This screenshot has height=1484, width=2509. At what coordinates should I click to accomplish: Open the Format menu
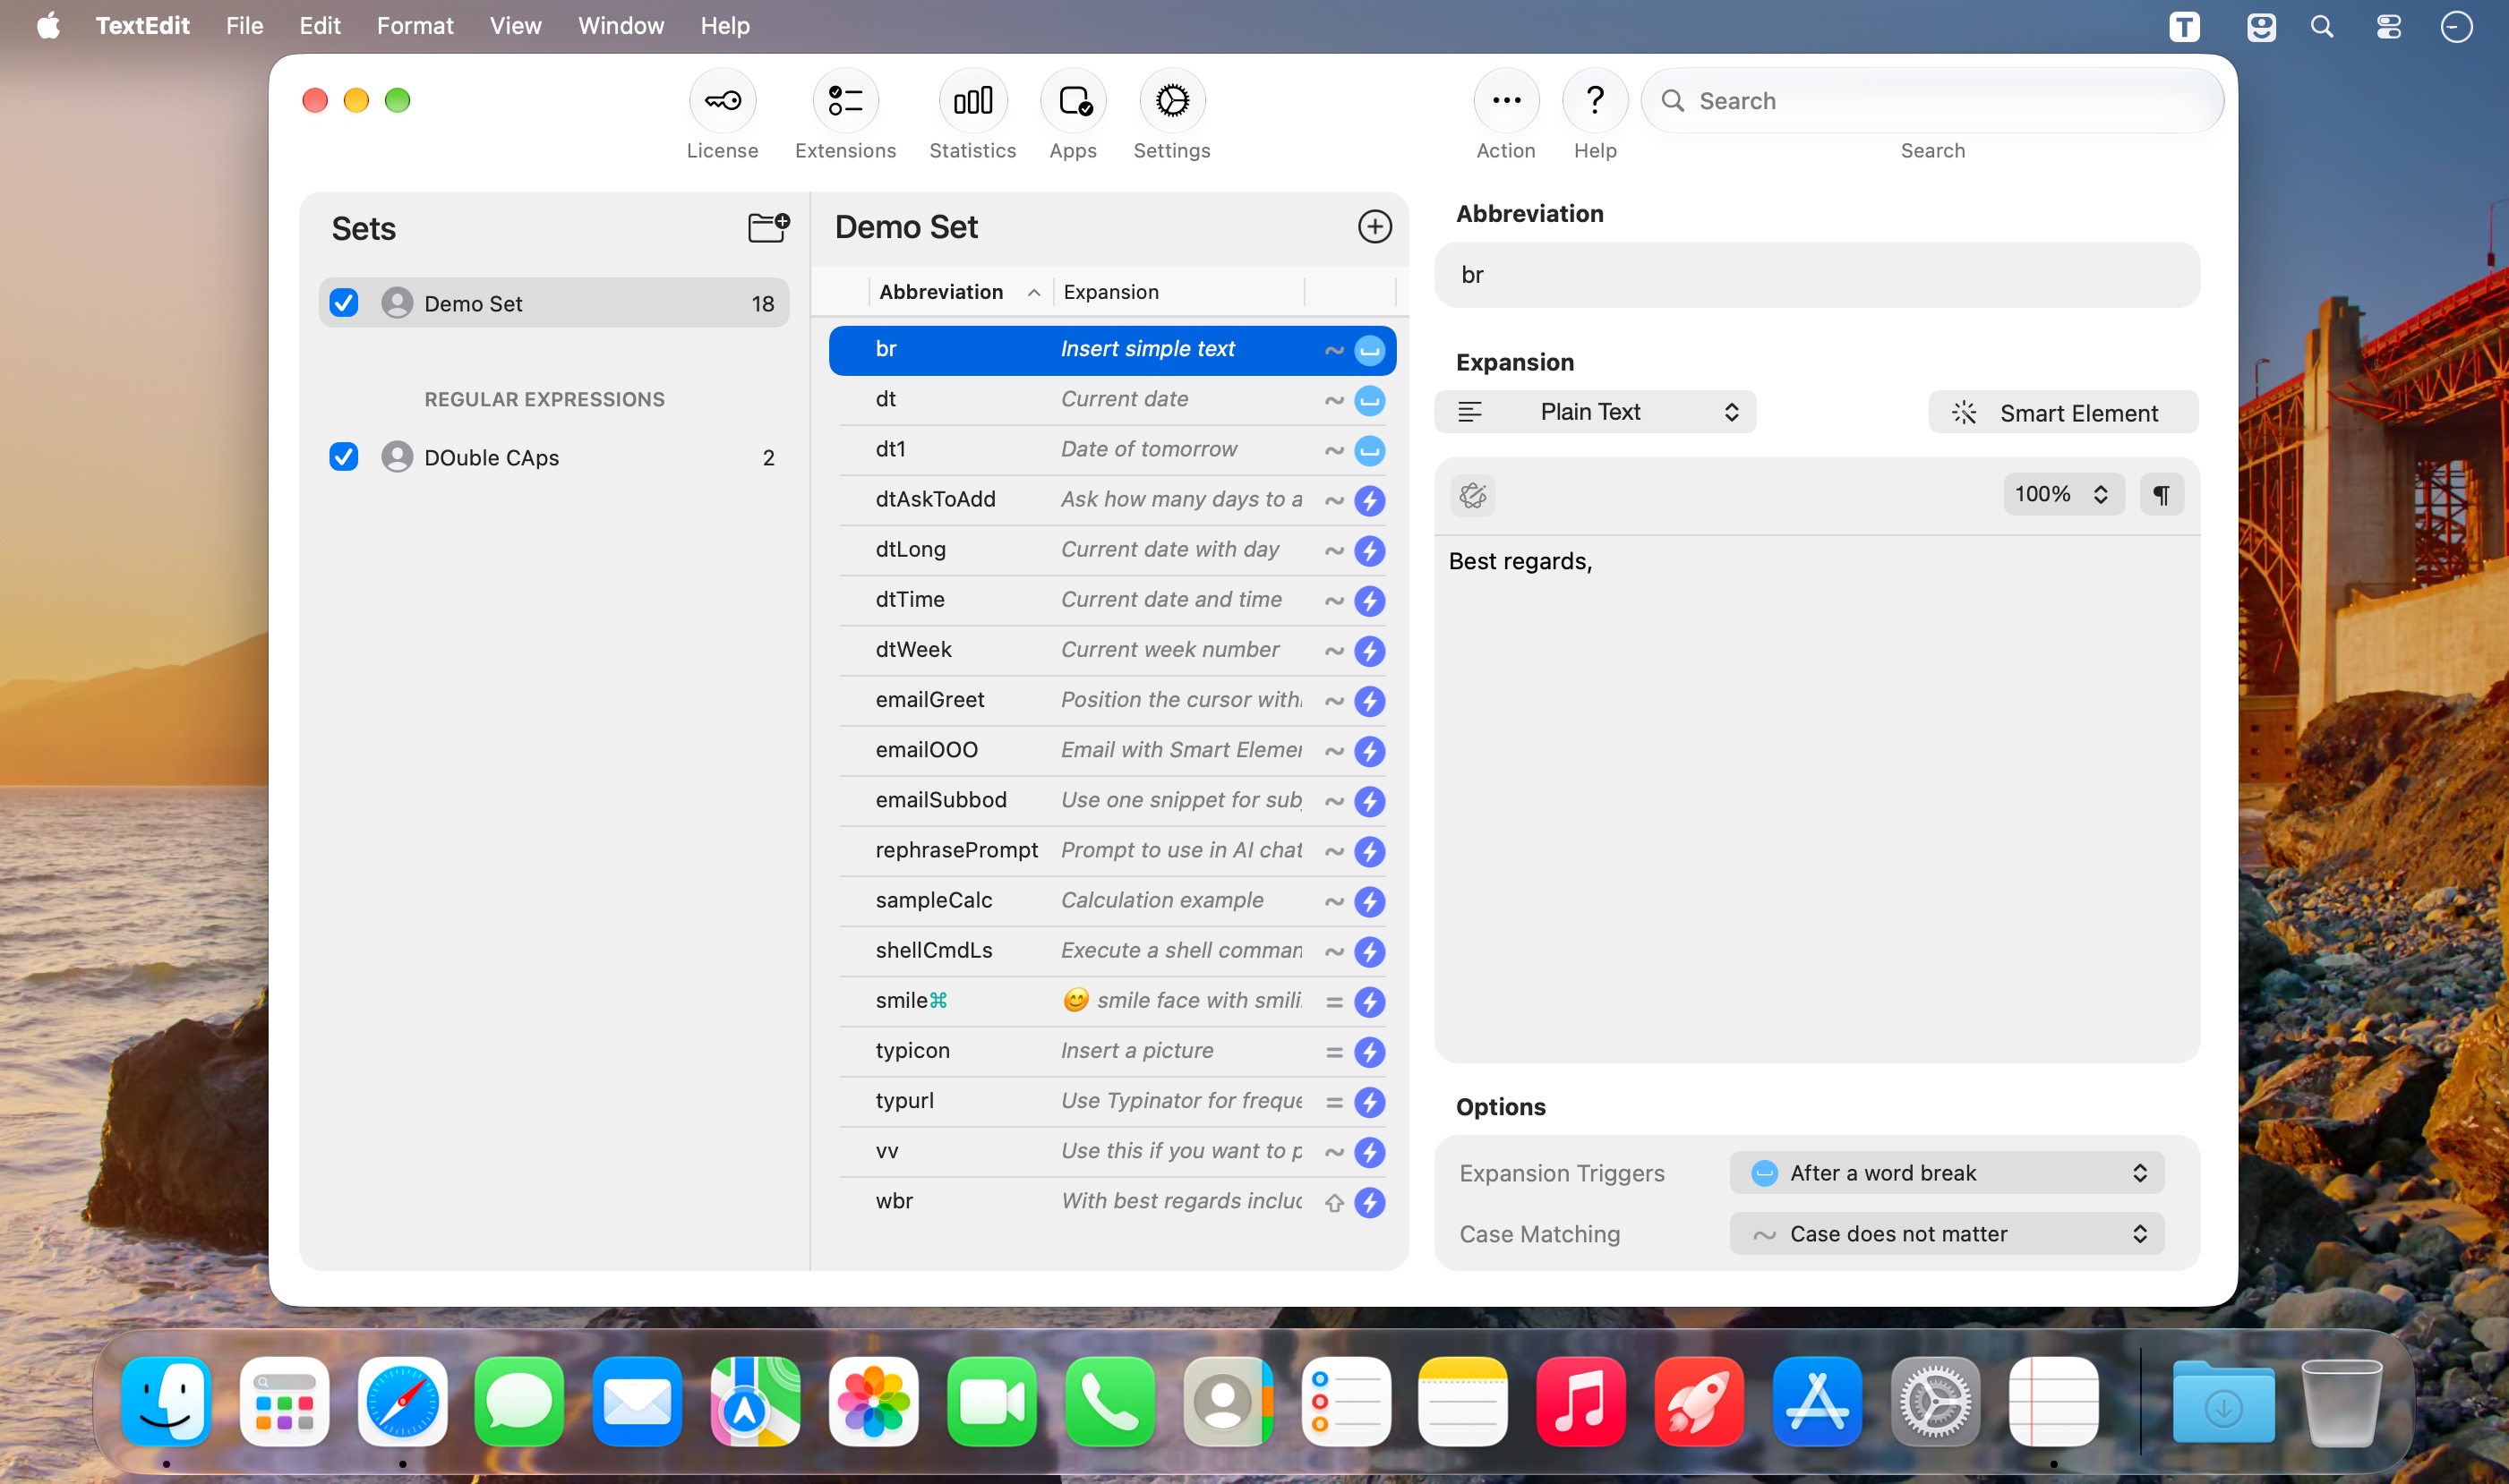click(415, 26)
